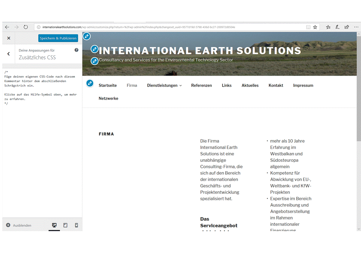Open reading view icon in address bar

pyautogui.click(x=308, y=27)
